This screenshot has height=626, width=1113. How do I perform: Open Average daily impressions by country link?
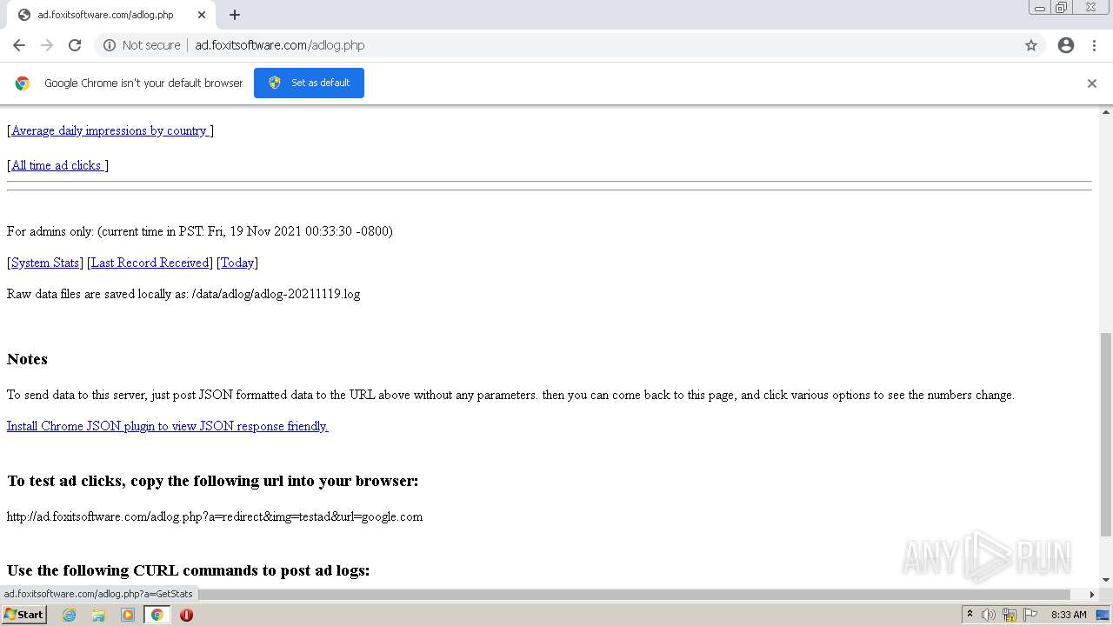(110, 130)
